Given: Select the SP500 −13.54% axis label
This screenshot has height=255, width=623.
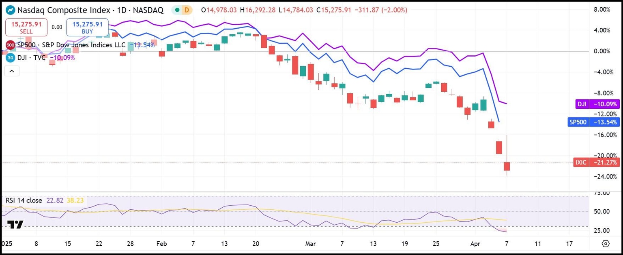Looking at the screenshot, I should point(593,122).
